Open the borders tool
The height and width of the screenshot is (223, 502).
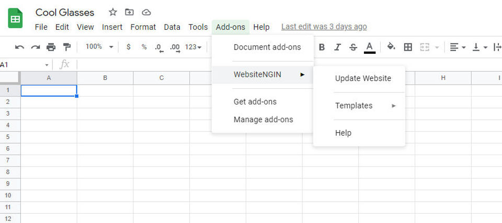408,48
